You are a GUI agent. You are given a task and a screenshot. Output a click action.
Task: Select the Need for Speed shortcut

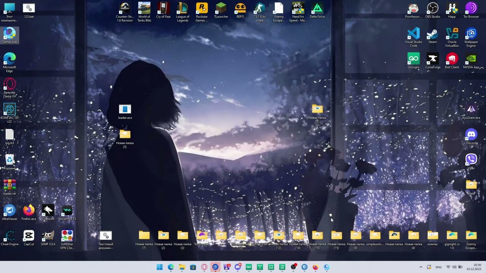[298, 12]
